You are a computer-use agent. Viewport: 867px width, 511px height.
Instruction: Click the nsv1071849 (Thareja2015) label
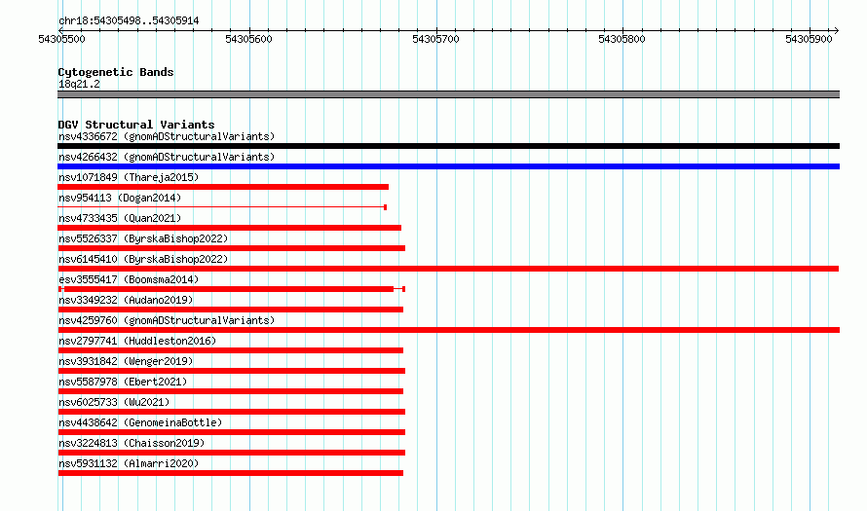(129, 177)
